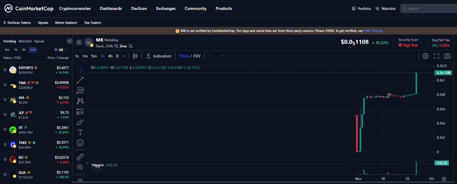Set trending period to 5m
The height and width of the screenshot is (184, 457).
7,50
